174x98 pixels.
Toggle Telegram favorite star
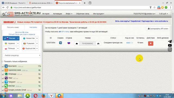(x=3, y=82)
